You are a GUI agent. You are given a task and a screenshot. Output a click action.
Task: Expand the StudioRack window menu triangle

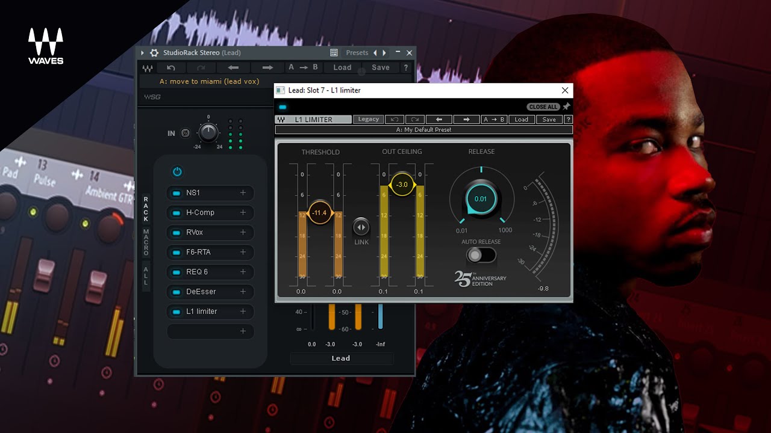(x=143, y=53)
